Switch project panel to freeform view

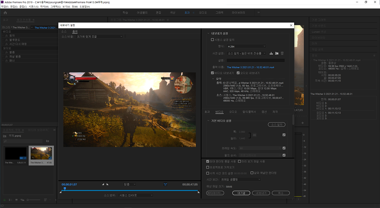[22, 200]
